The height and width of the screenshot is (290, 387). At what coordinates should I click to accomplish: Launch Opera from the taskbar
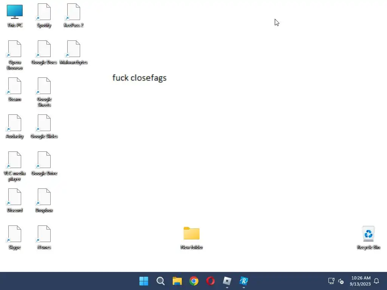(211, 281)
